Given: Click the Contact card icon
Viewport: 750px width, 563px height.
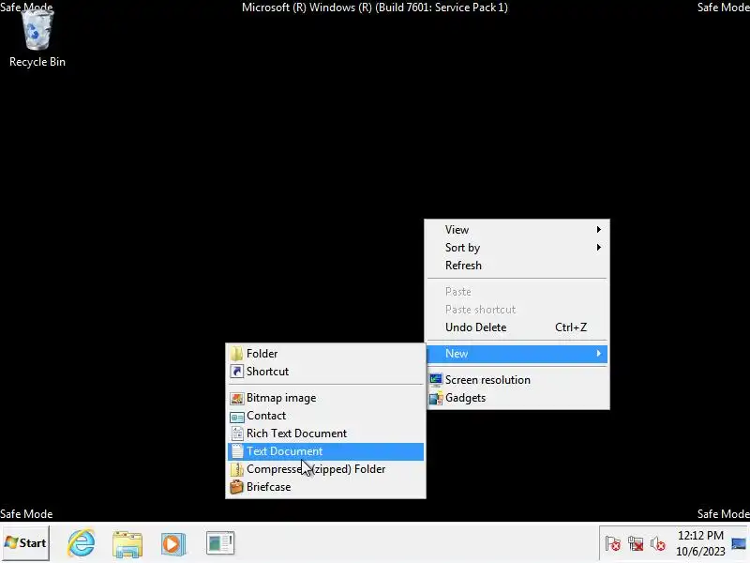Looking at the screenshot, I should pos(237,417).
